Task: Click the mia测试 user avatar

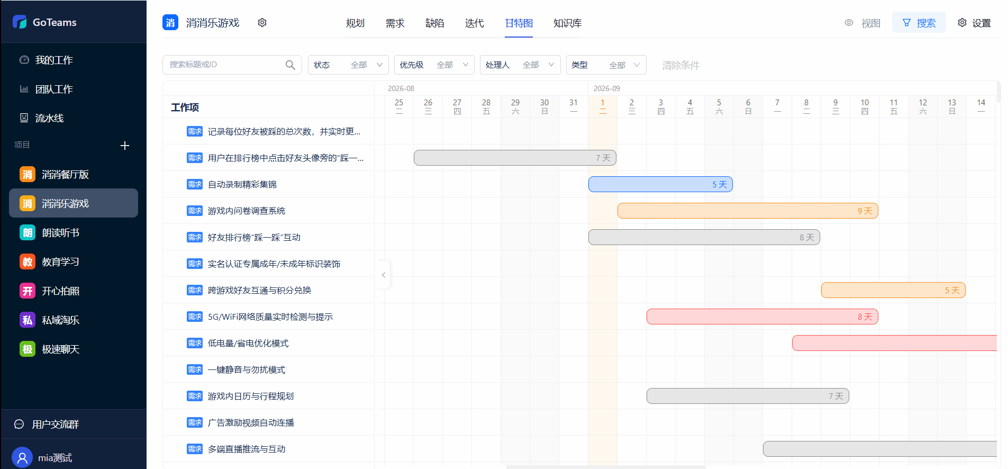Action: pyautogui.click(x=22, y=457)
